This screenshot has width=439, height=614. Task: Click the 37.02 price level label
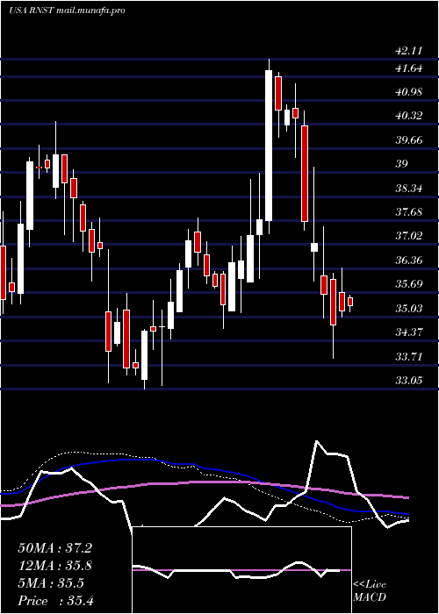(x=409, y=236)
